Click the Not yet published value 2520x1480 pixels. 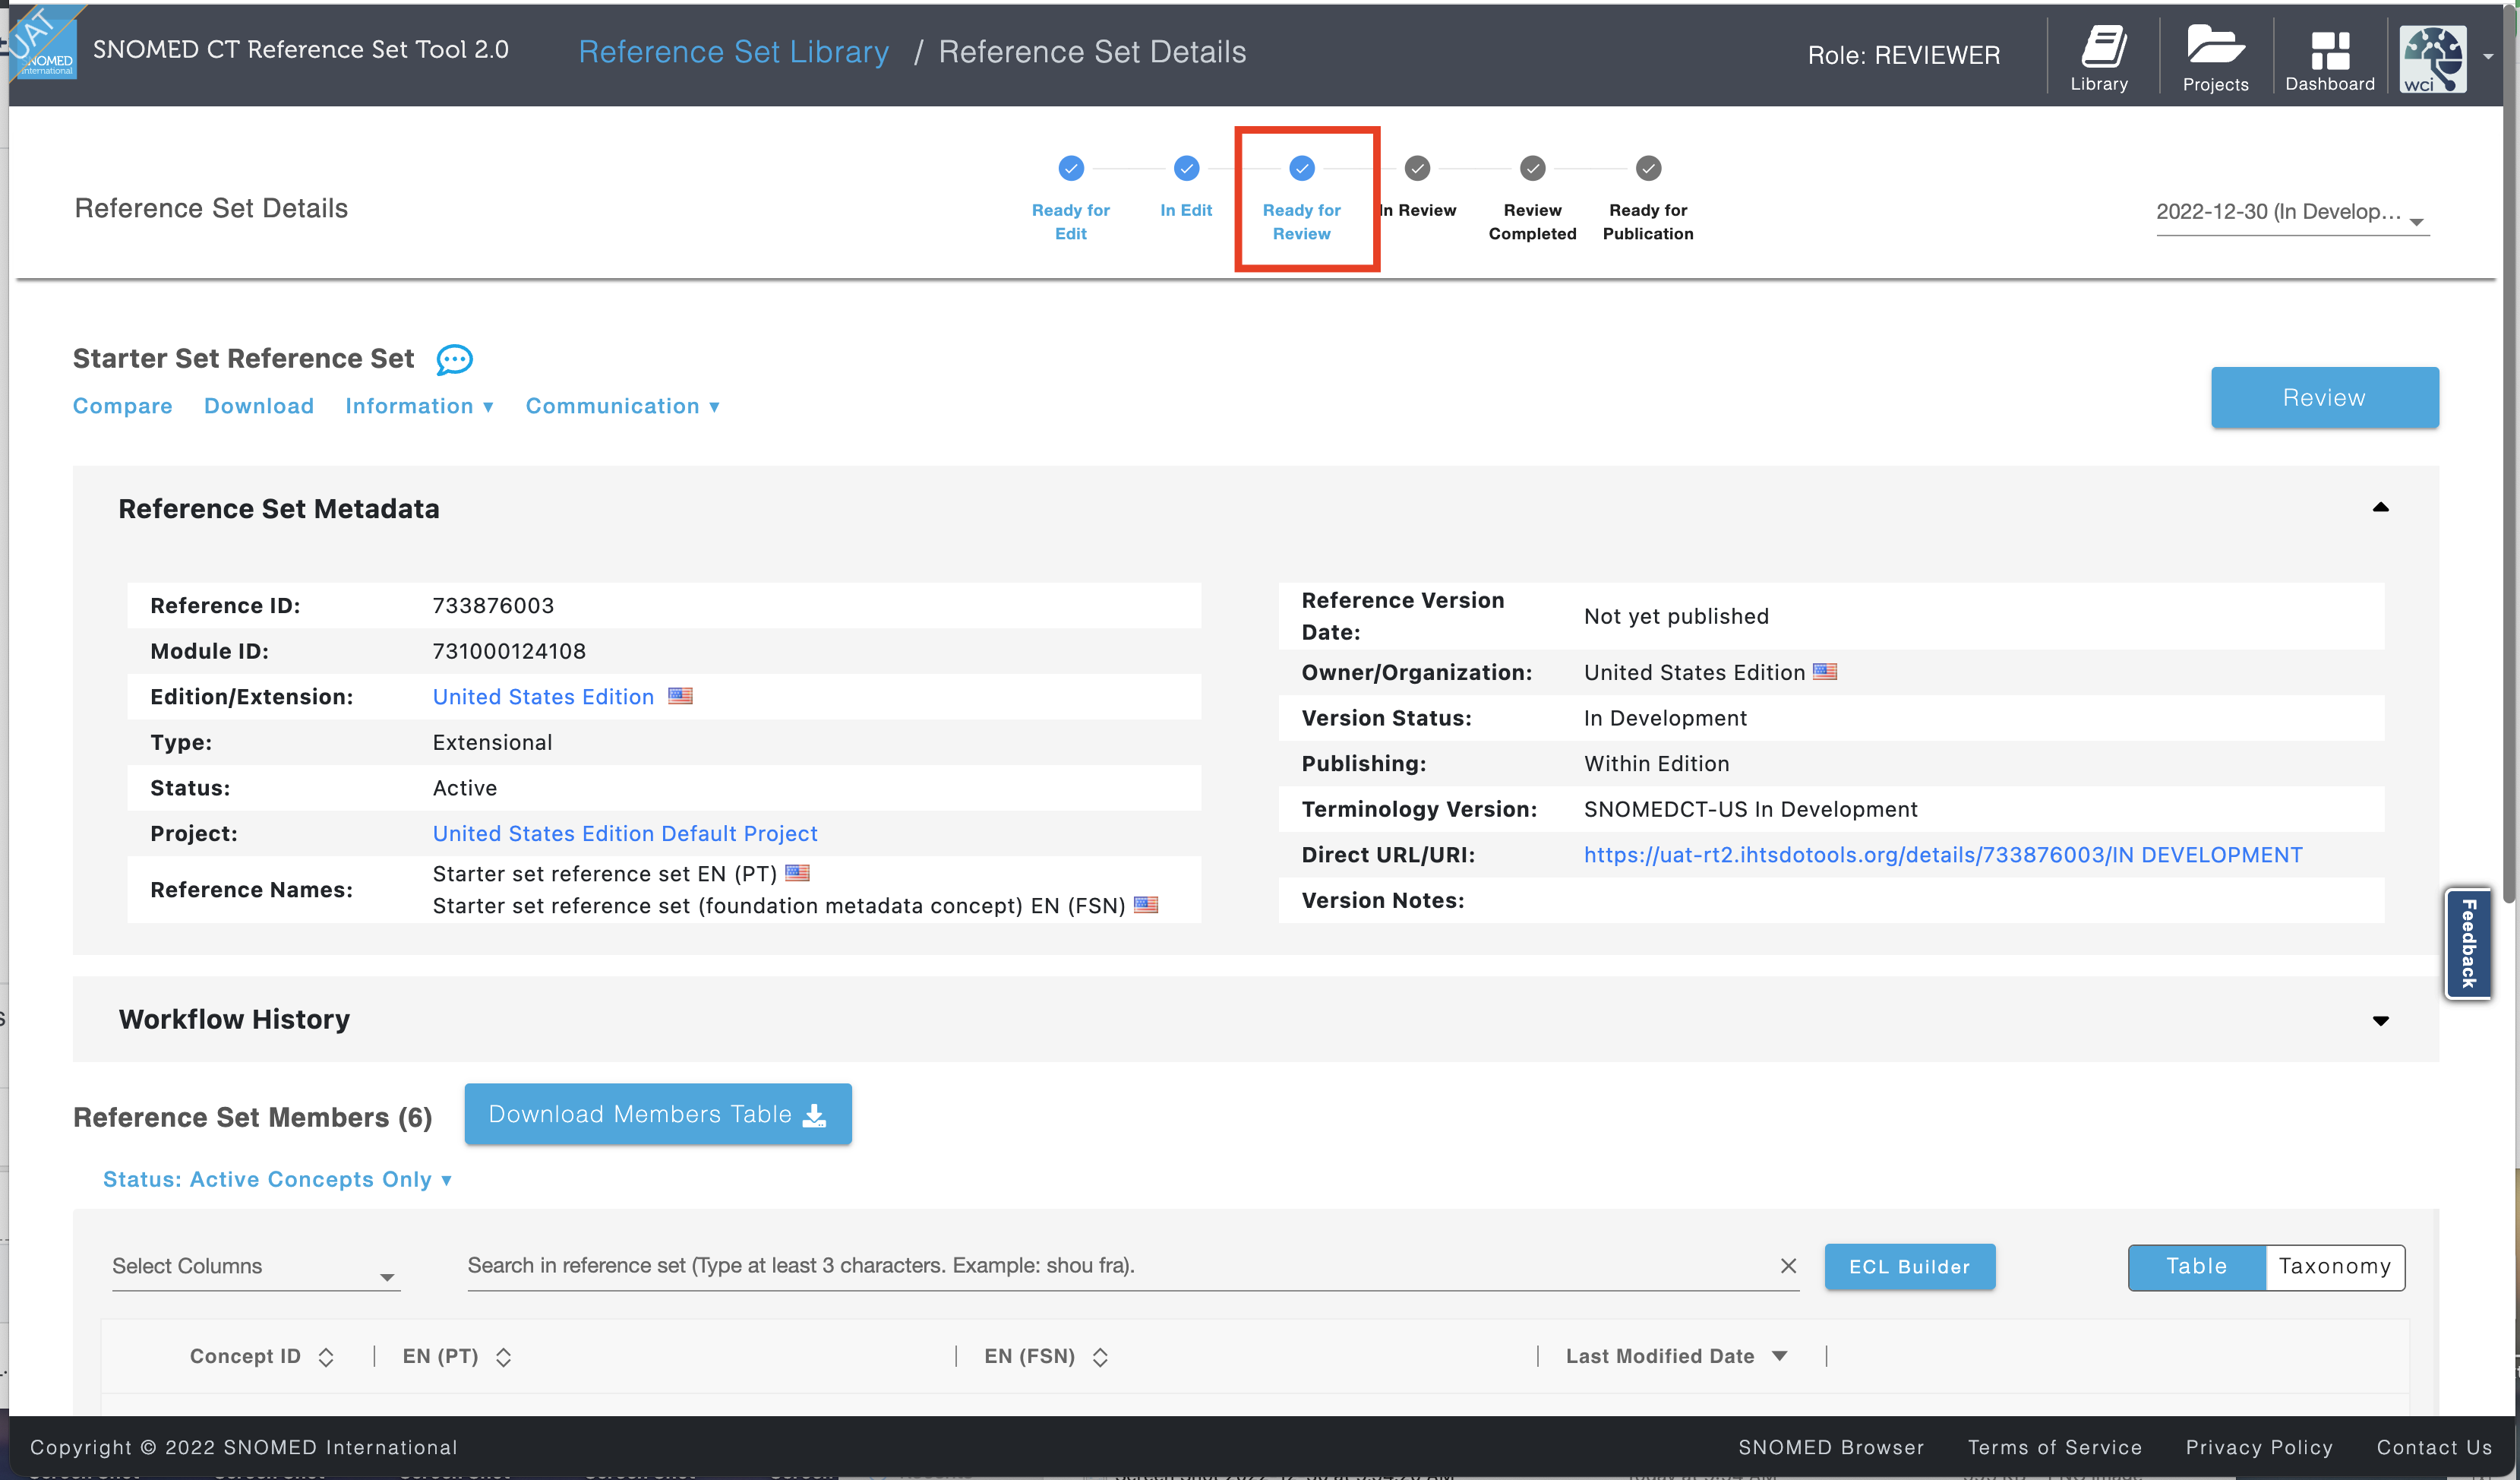(1676, 616)
